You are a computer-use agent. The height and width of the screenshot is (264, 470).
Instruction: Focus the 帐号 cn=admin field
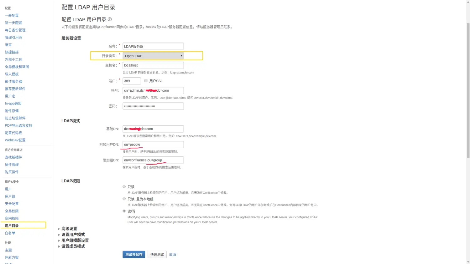[153, 90]
